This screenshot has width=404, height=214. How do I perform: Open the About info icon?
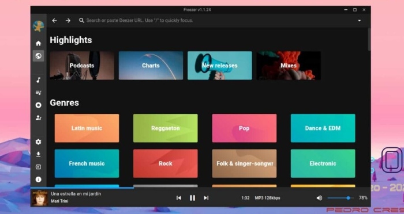39,179
